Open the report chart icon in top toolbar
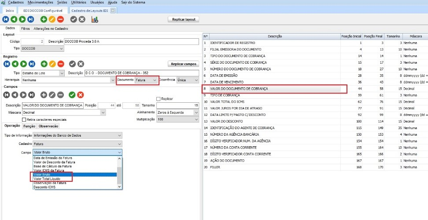This screenshot has height=220, width=428. pos(95,19)
